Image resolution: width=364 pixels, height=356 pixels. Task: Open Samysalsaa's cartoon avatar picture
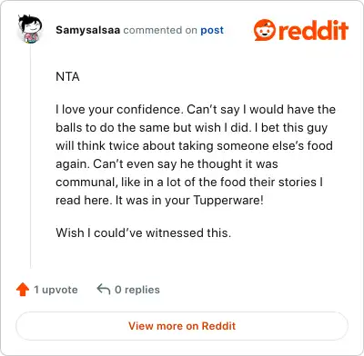click(30, 29)
